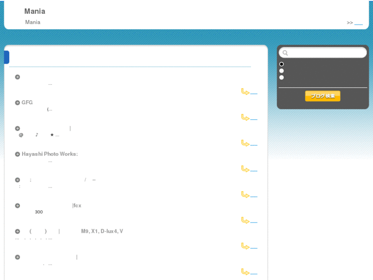Click the yellow arrow icon under Hayashi Photo Works
The image size is (373, 280).
245,169
